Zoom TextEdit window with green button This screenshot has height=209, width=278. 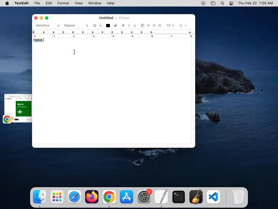pos(47,18)
